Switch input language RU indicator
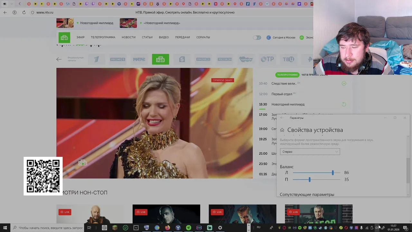412x232 pixels. coord(258,227)
